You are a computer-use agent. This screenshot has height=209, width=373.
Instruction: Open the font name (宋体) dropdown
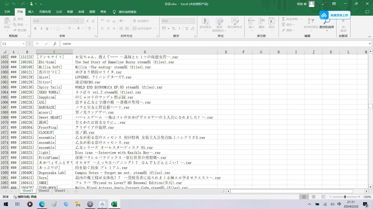[72, 21]
